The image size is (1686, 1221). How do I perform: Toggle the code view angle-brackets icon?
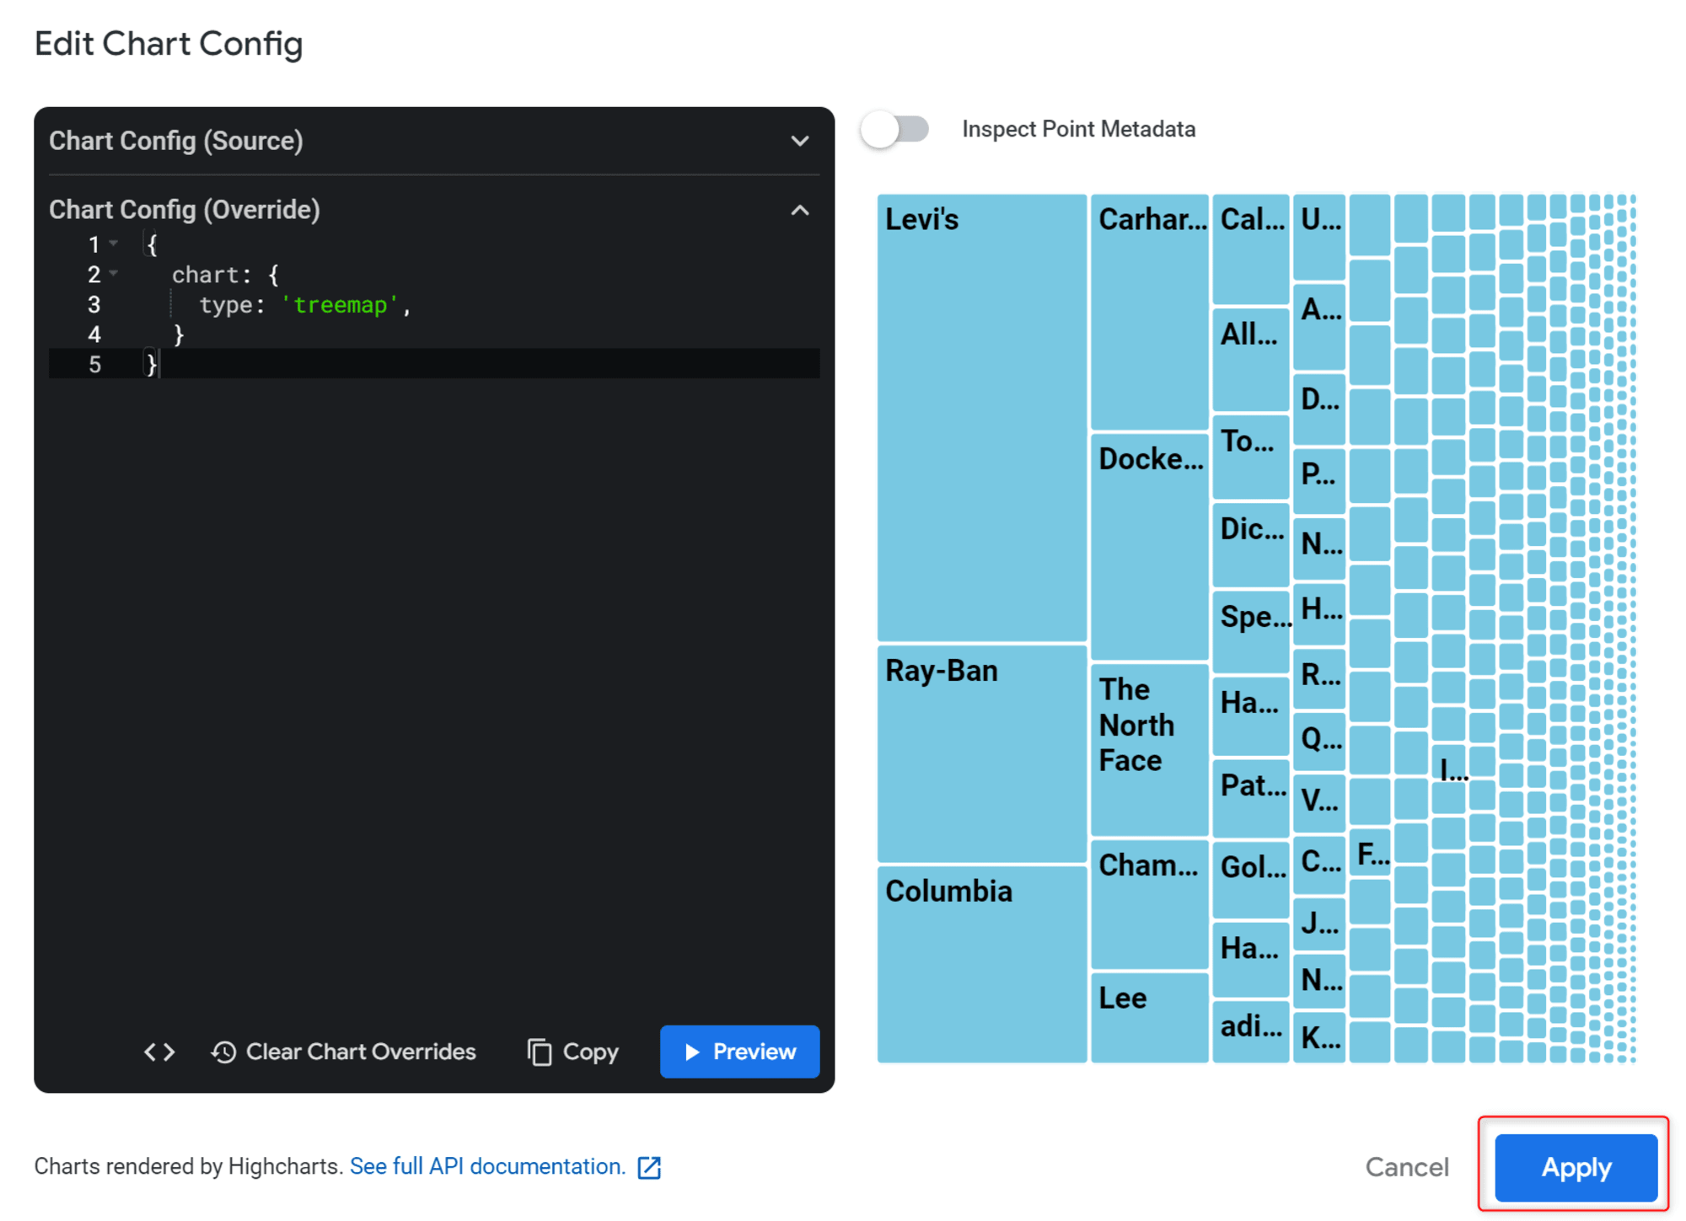pyautogui.click(x=159, y=1051)
